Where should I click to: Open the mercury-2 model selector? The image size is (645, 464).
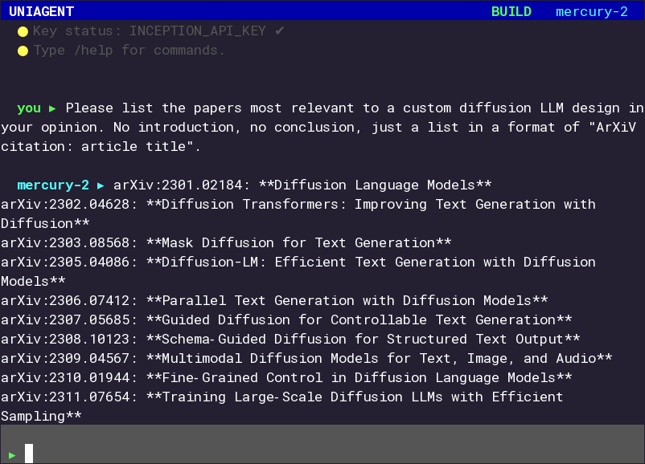[x=591, y=11]
